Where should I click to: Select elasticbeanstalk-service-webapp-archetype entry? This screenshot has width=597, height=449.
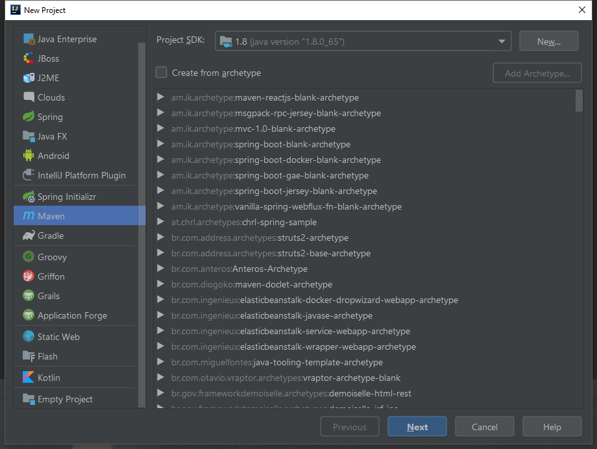291,332
